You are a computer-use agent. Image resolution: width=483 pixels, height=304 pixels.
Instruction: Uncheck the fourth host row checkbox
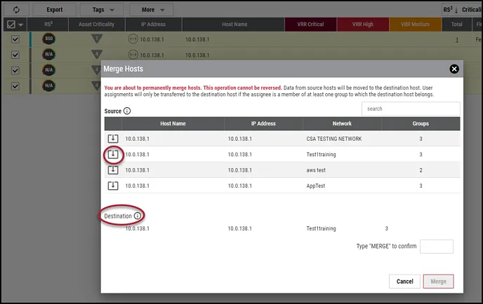click(x=15, y=86)
